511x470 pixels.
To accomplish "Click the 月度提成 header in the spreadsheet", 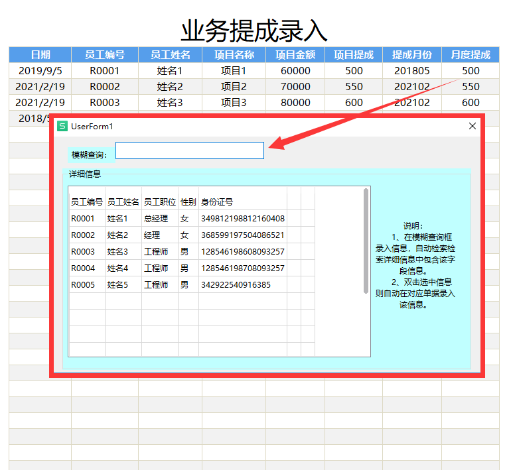I will click(471, 54).
